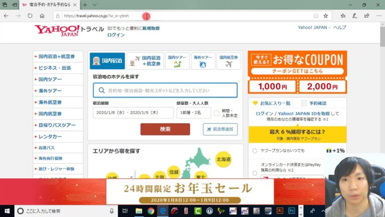Click the 航空券追加 button
The height and width of the screenshot is (217, 385).
pos(220,129)
